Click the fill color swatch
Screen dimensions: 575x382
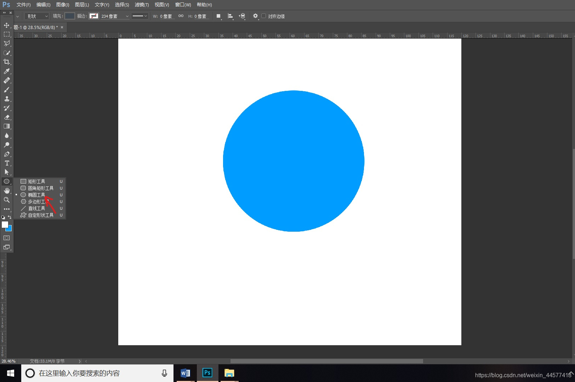click(70, 16)
